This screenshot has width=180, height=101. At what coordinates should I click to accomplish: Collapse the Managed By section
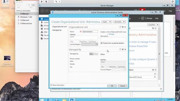pos(125,49)
